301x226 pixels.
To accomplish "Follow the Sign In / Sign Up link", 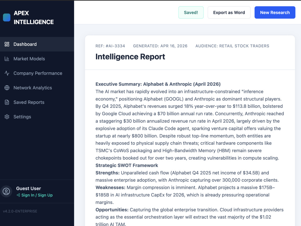I will pyautogui.click(x=37, y=195).
